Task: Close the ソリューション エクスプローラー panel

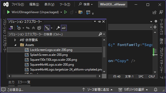Action: [x=103, y=21]
